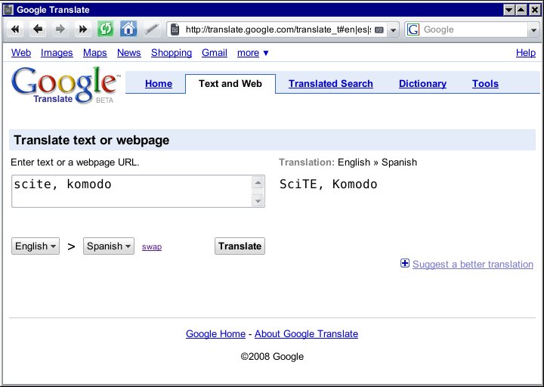544x387 pixels.
Task: Open the Shopping link
Action: tap(172, 53)
